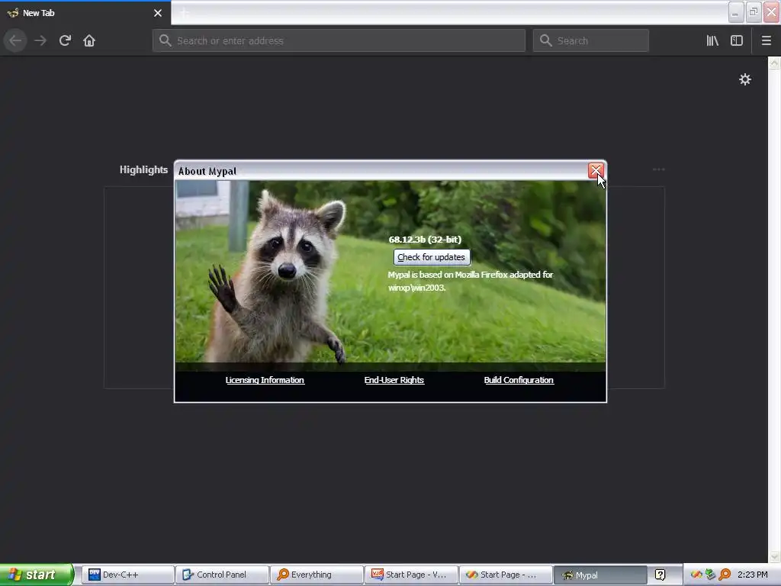This screenshot has width=781, height=586.
Task: Open End-User Rights link
Action: pos(394,380)
